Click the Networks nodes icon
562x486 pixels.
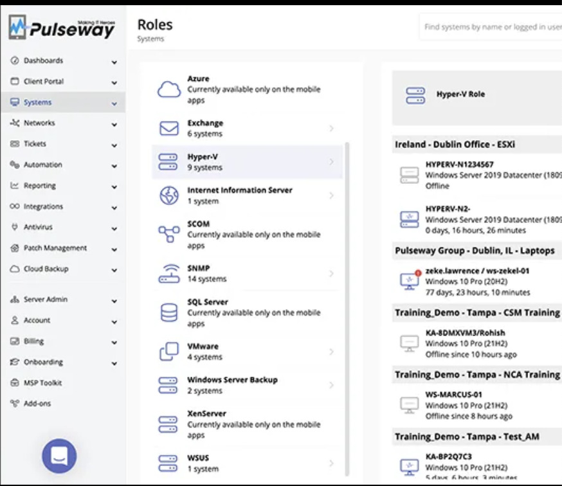coord(14,123)
